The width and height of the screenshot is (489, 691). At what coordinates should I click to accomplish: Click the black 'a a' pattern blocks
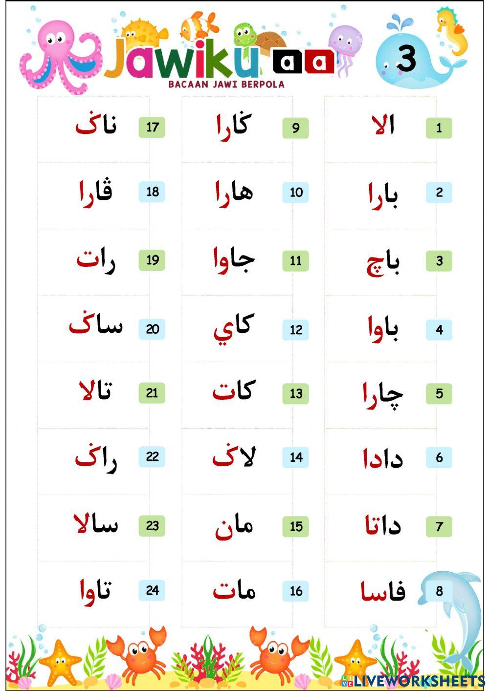(303, 62)
